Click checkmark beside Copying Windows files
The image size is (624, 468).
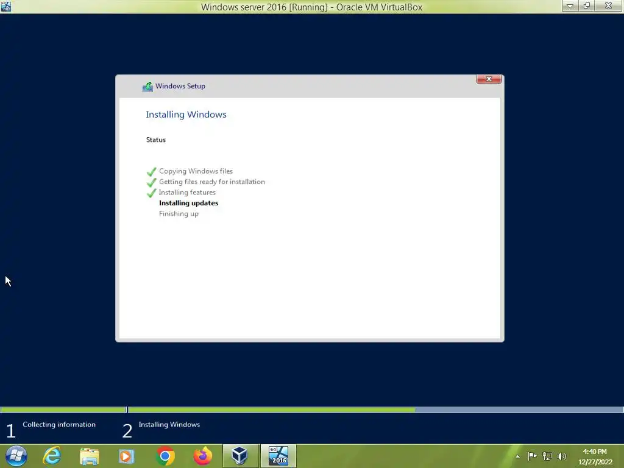pos(152,172)
